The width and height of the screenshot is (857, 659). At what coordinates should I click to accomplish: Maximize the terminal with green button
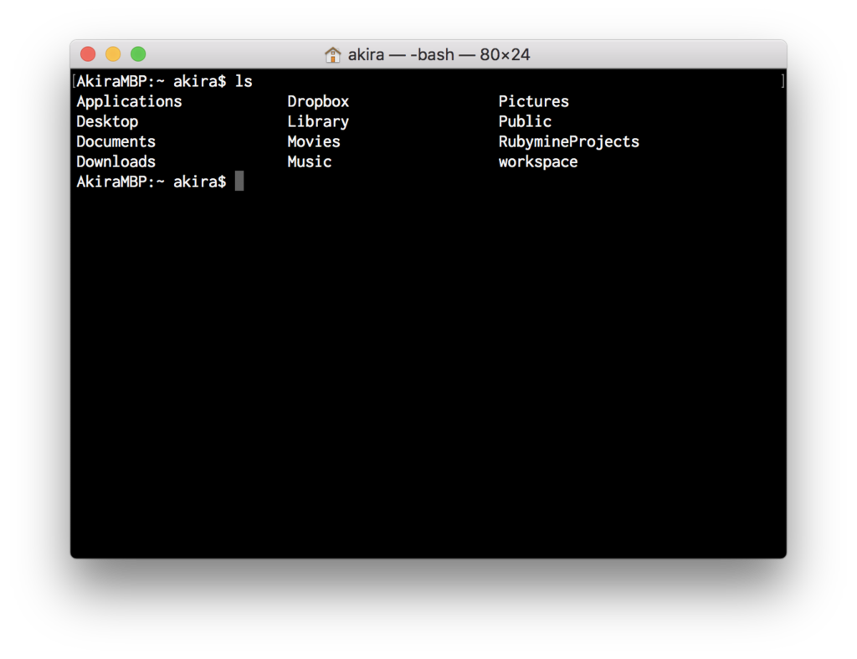138,54
